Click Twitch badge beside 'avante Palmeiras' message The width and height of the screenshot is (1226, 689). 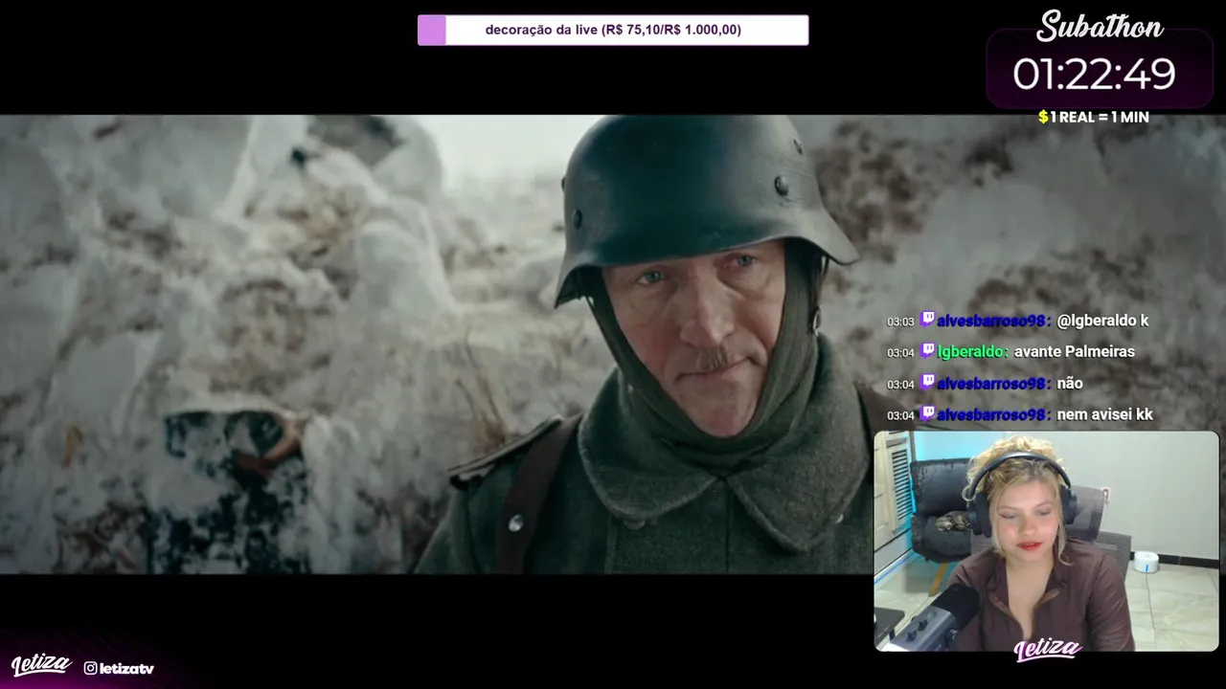point(927,350)
